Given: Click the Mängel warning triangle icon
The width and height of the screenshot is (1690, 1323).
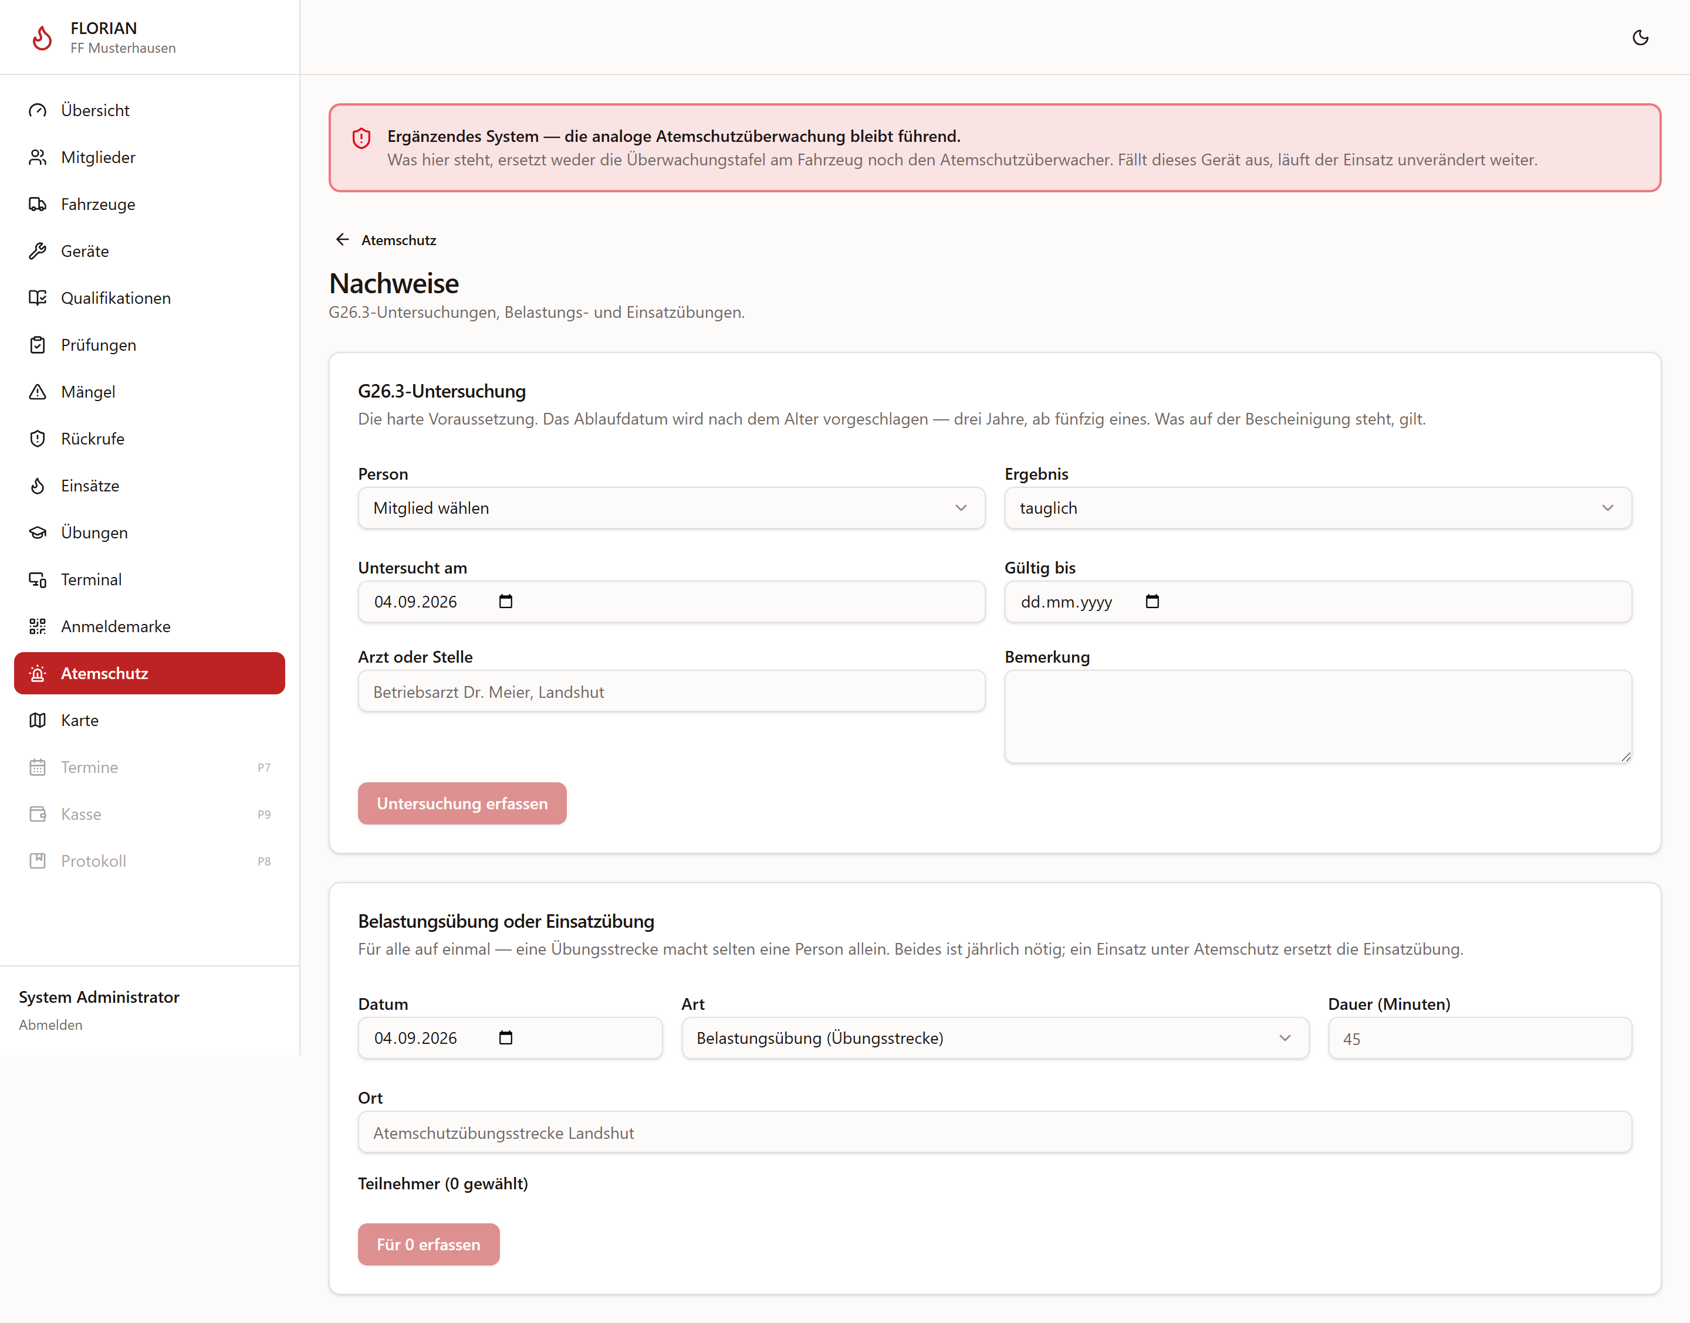Looking at the screenshot, I should click(37, 392).
